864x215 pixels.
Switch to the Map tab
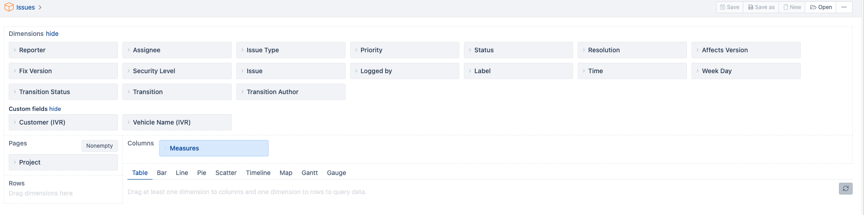(286, 173)
